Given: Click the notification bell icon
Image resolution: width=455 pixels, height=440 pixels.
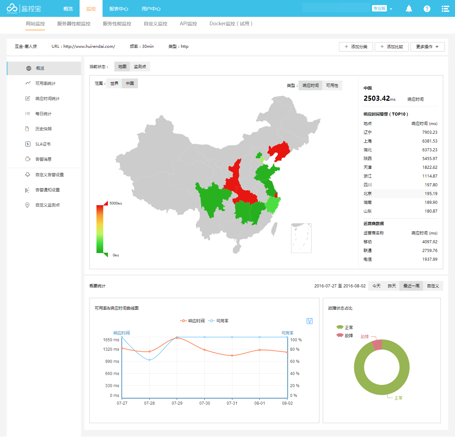Looking at the screenshot, I should coord(409,9).
